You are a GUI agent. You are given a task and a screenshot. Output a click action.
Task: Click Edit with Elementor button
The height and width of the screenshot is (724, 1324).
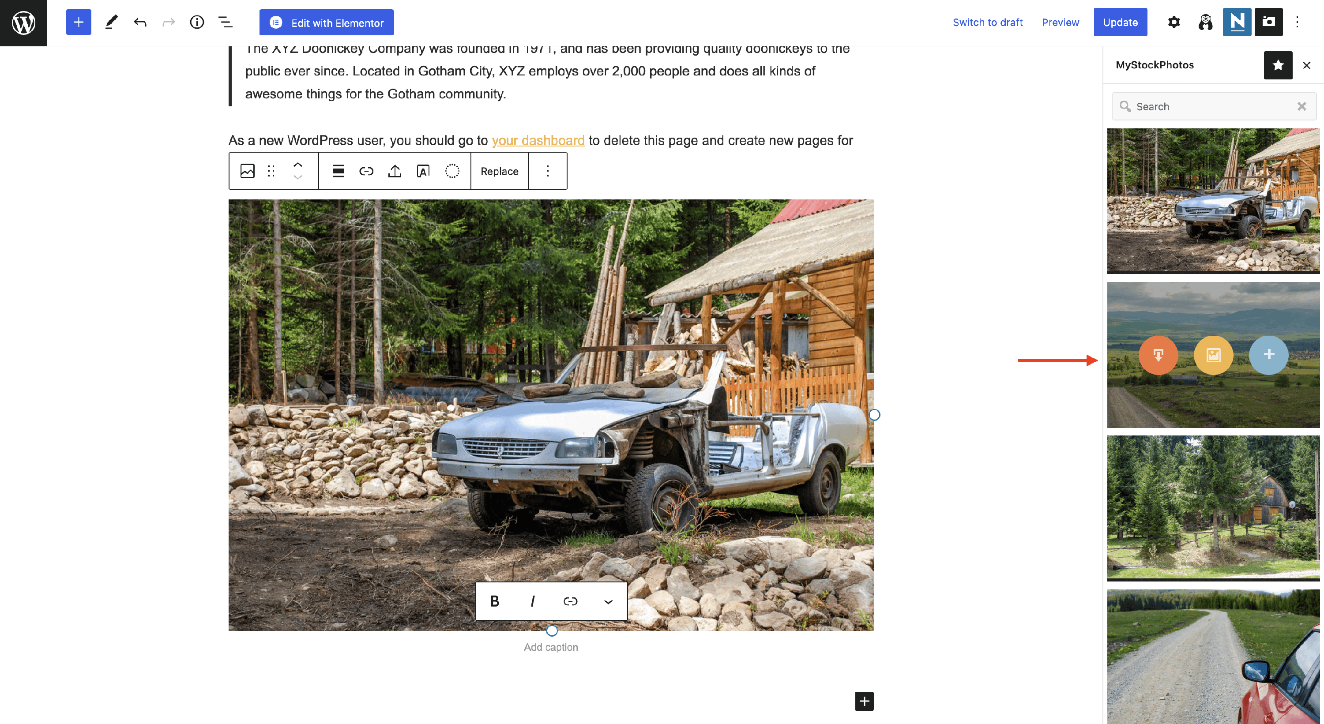coord(327,23)
